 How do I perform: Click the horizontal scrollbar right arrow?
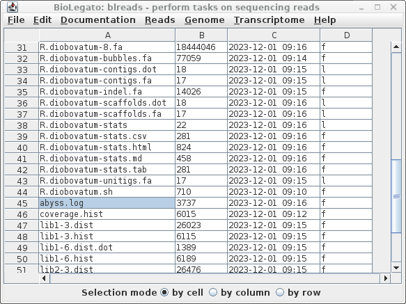pyautogui.click(x=386, y=278)
